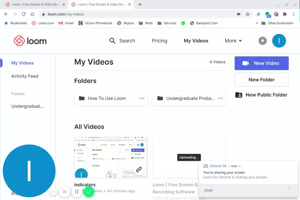The image size is (300, 200).
Task: Click the feather extension icon
Action: [x=259, y=14]
